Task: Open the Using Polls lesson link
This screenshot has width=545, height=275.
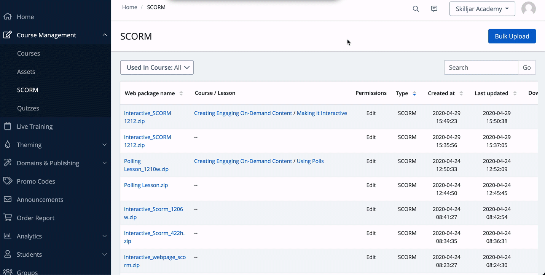Action: tap(310, 161)
